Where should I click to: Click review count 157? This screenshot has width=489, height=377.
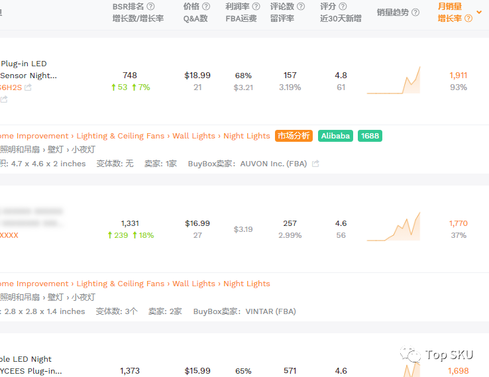(x=290, y=76)
